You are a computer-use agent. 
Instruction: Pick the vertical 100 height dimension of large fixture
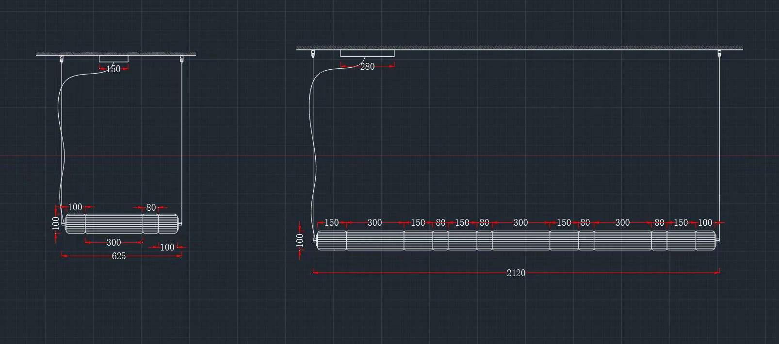[x=300, y=240]
